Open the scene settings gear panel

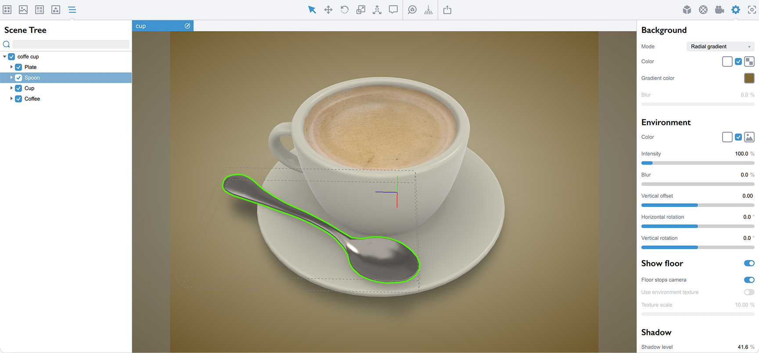pos(736,10)
